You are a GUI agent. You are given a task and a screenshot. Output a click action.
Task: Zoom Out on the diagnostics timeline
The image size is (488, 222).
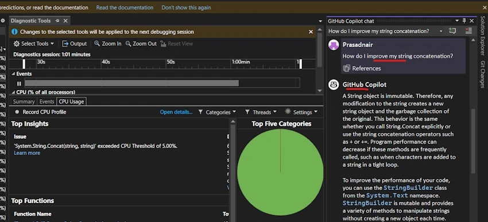(141, 44)
